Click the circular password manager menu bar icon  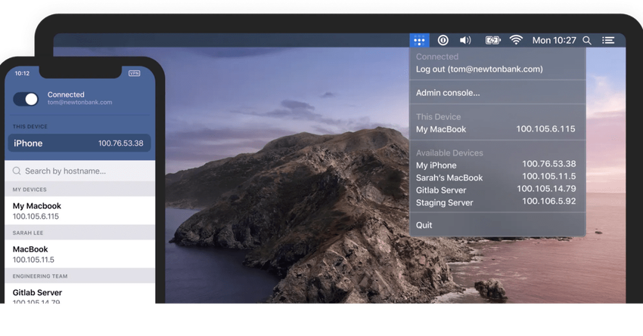443,40
